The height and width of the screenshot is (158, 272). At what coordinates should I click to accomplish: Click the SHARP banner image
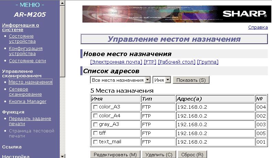click(177, 14)
